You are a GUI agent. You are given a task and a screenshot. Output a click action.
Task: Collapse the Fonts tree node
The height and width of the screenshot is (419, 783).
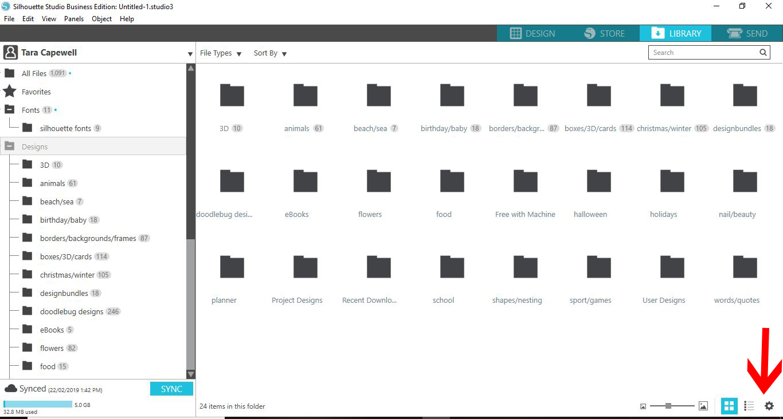[10, 109]
